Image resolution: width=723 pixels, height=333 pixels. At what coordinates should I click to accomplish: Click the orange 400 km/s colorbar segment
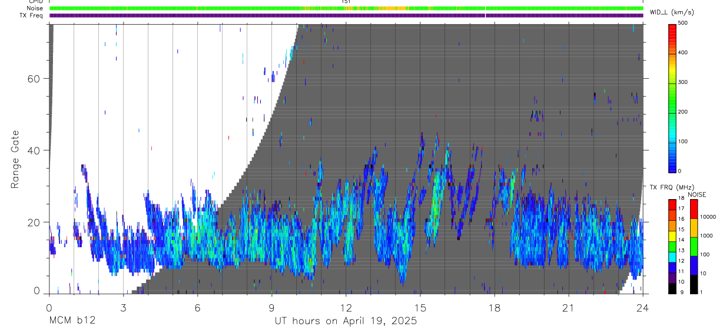pyautogui.click(x=672, y=53)
